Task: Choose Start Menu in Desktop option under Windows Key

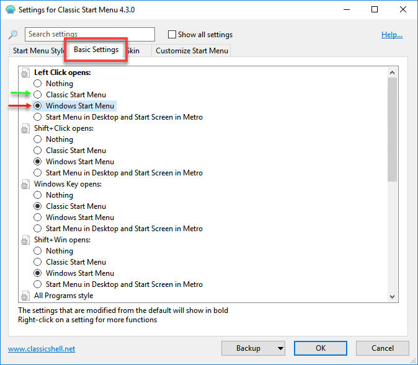Action: pos(38,229)
